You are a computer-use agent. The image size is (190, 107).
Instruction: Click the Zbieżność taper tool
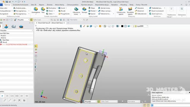pos(140,11)
